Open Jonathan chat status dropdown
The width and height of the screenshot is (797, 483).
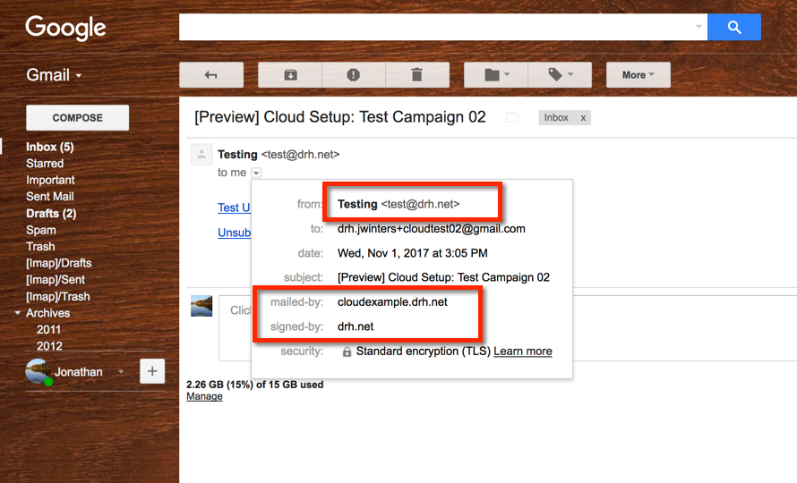click(121, 372)
